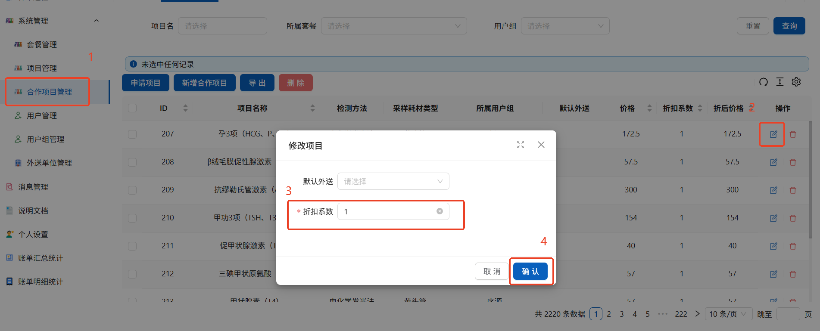The height and width of the screenshot is (331, 820).
Task: Click the edit icon for row 208
Action: coord(773,162)
